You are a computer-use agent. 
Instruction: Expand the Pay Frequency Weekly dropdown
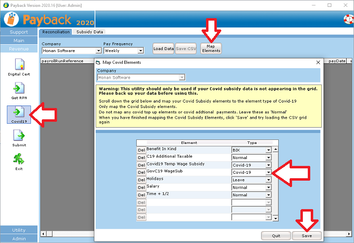pos(141,51)
